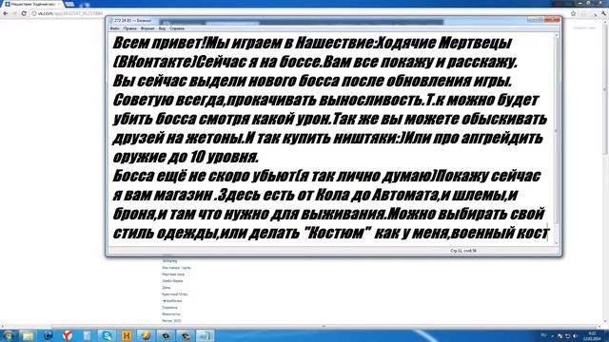The width and height of the screenshot is (609, 342).
Task: Click the Notepad scrollbar up arrow
Action: (x=556, y=36)
